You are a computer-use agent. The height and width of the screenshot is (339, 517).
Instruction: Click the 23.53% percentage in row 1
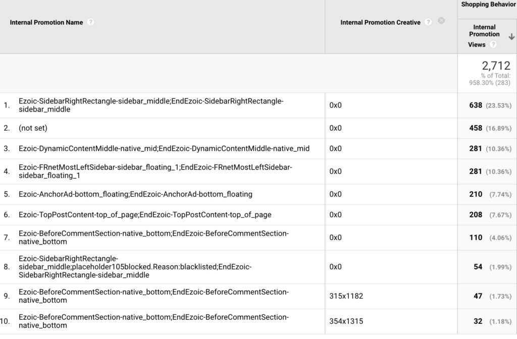pyautogui.click(x=498, y=105)
